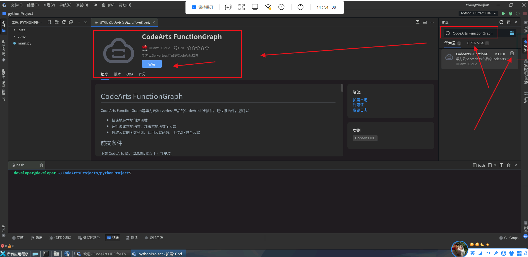
Task: Open the 运行和调试 panel tab
Action: point(60,238)
